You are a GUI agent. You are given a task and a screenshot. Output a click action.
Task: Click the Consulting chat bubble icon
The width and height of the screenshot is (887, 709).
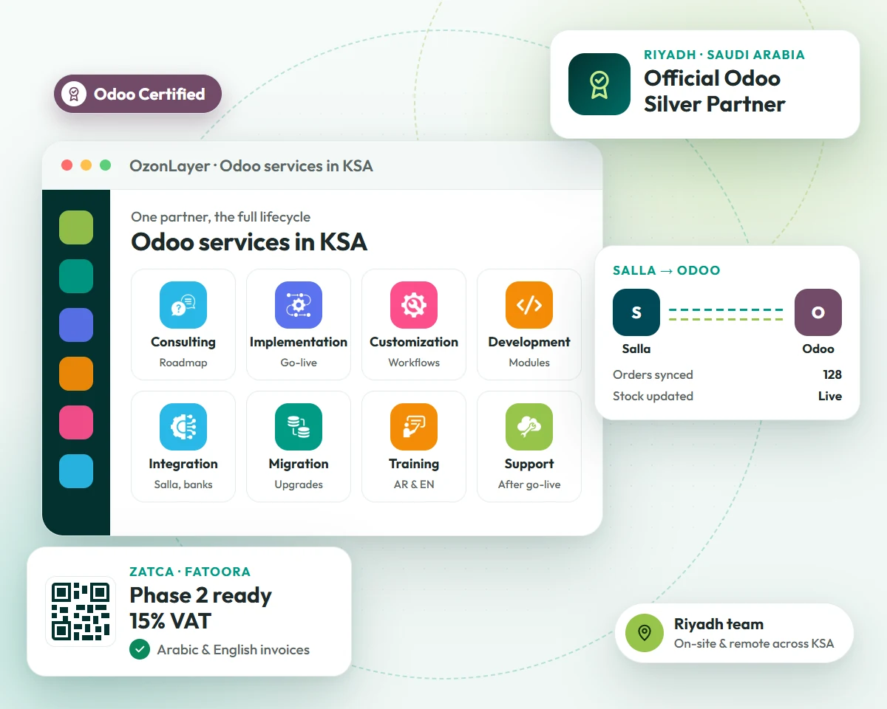pos(183,305)
